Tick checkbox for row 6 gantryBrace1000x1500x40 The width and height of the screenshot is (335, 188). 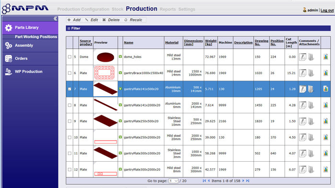point(69,73)
